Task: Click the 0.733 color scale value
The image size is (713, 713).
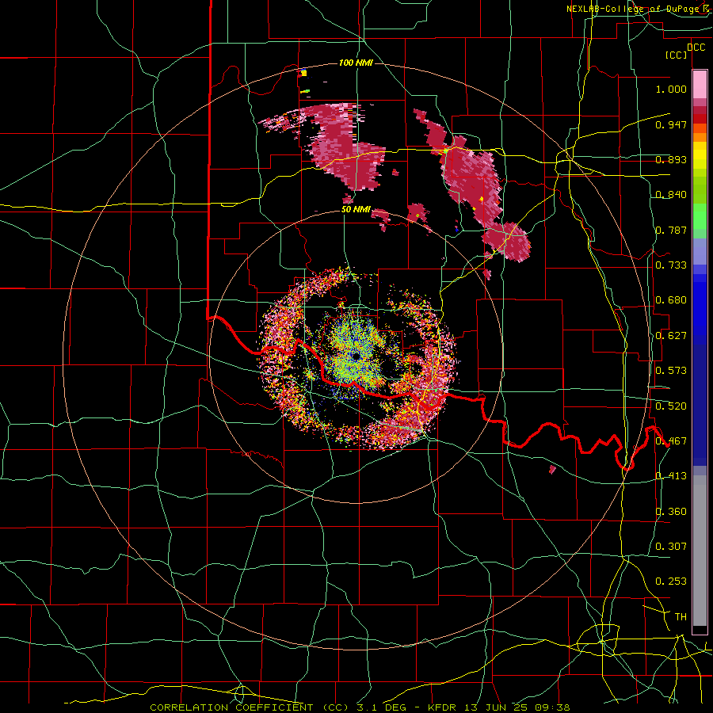Action: click(x=671, y=265)
